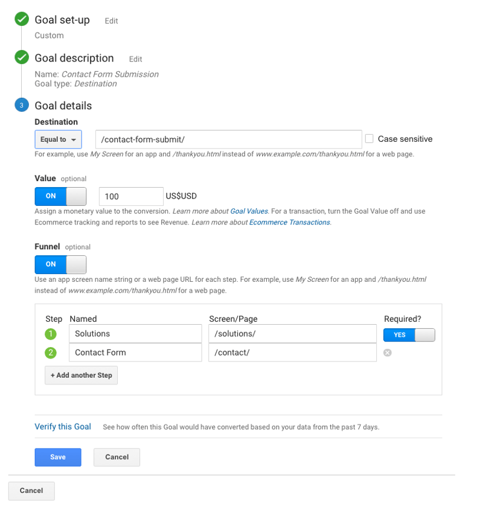Click the Save button
This screenshot has width=477, height=510.
click(x=57, y=457)
